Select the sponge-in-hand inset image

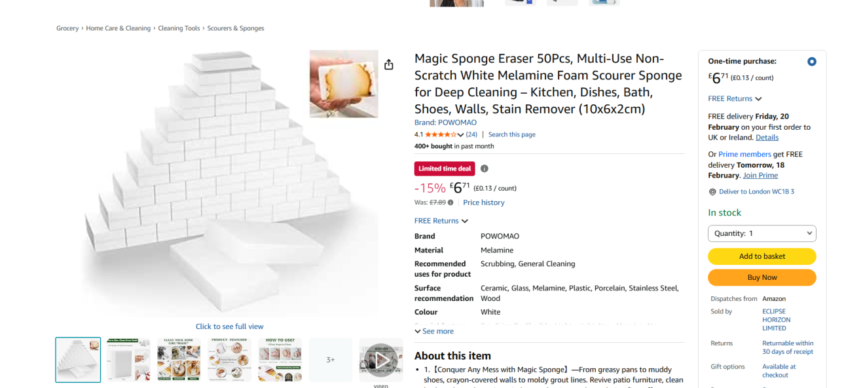(x=344, y=84)
